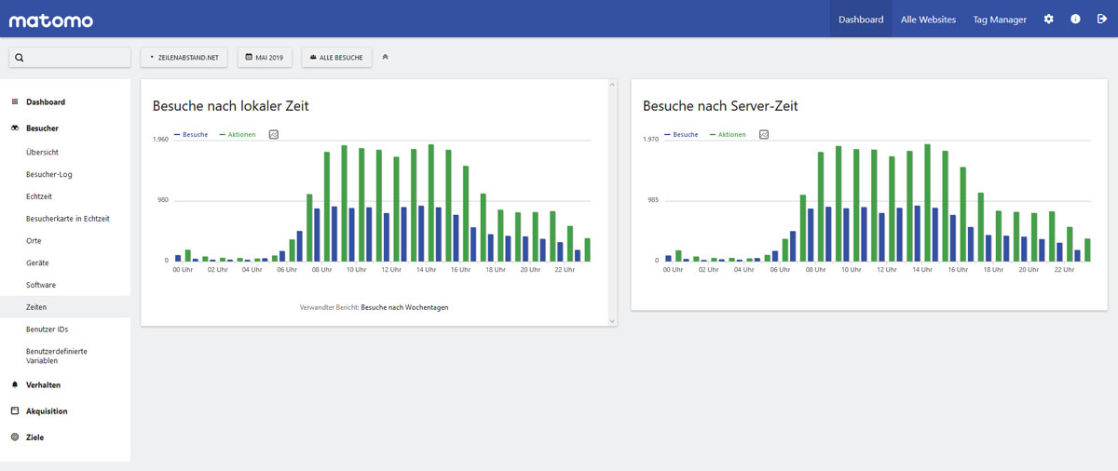The image size is (1118, 471).
Task: Open the Besuche nach Wochentagen related report
Action: 404,307
